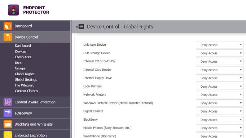
Task: Click the 'Unknown Device' label
Action: [94, 44]
